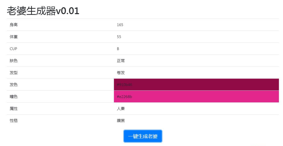Screen dimensions: 283x146
Task: Select the height value 165
Action: 120,25
